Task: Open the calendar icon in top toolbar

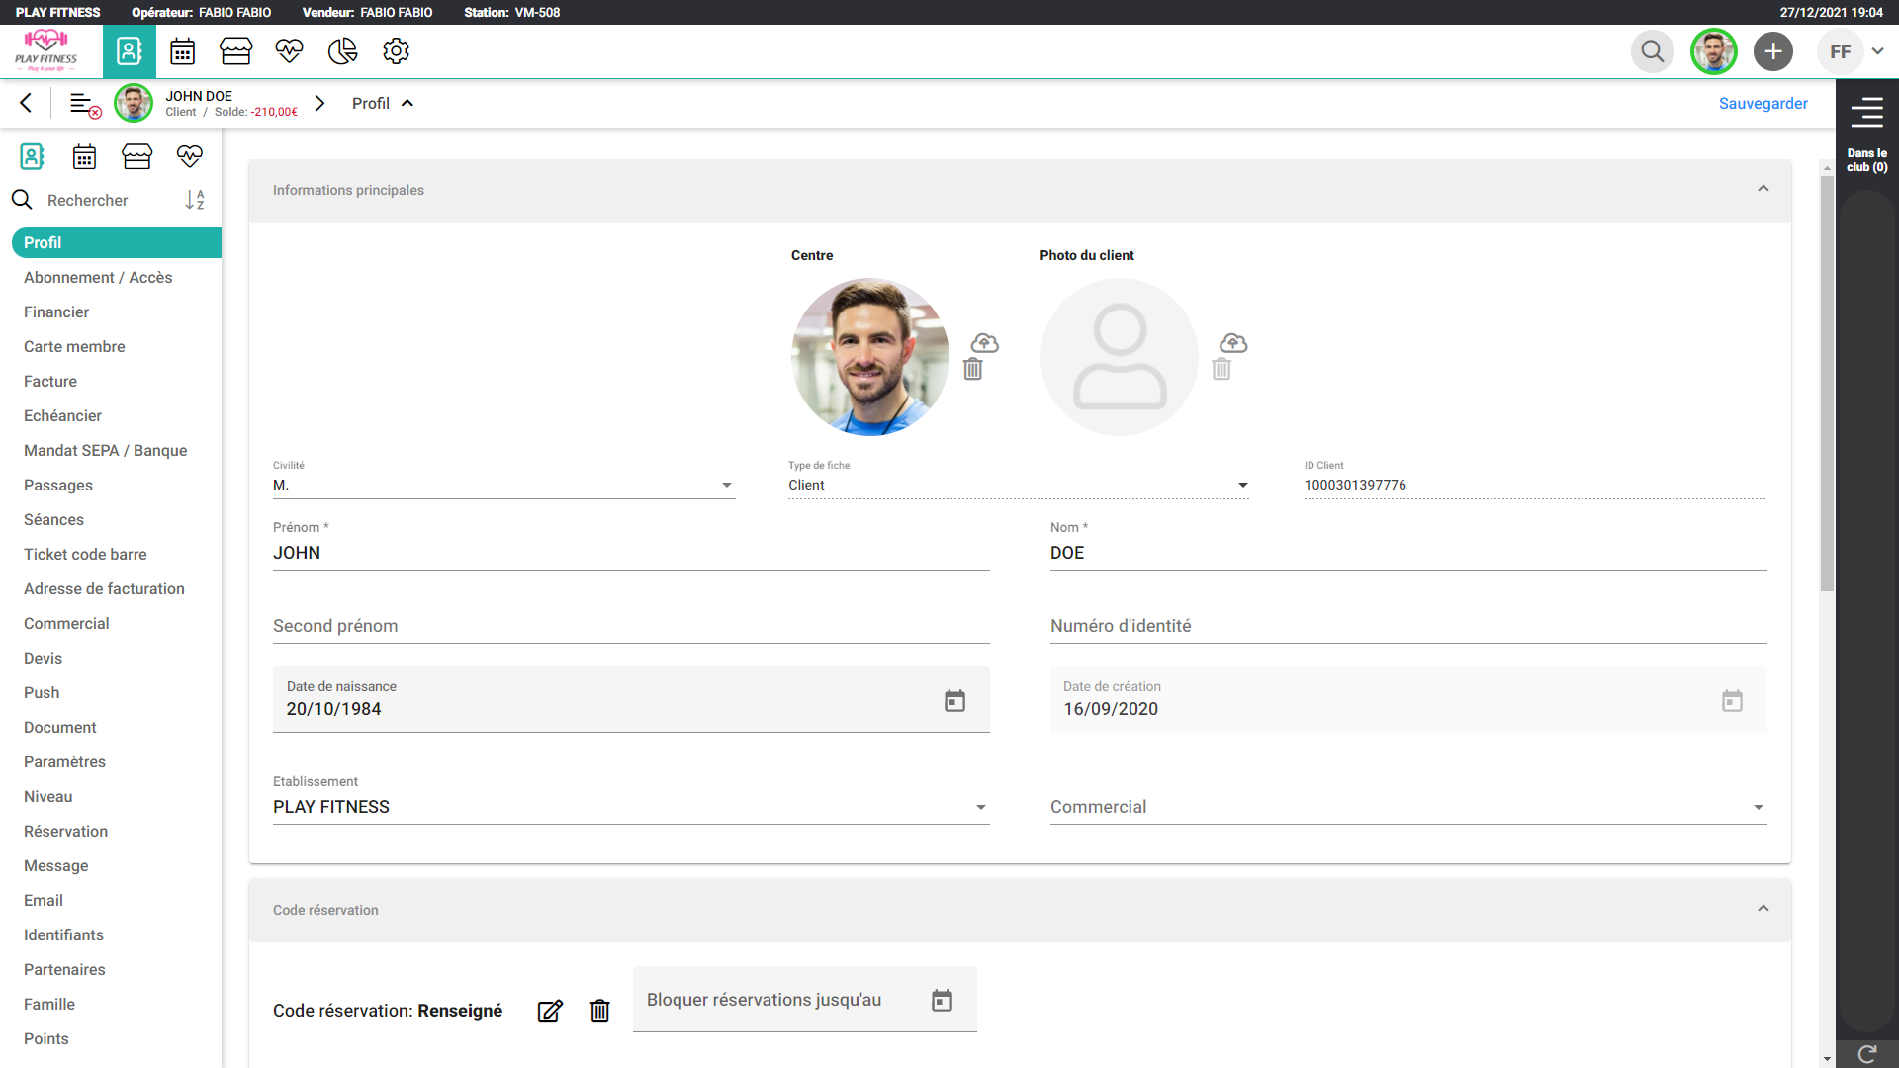Action: tap(183, 51)
